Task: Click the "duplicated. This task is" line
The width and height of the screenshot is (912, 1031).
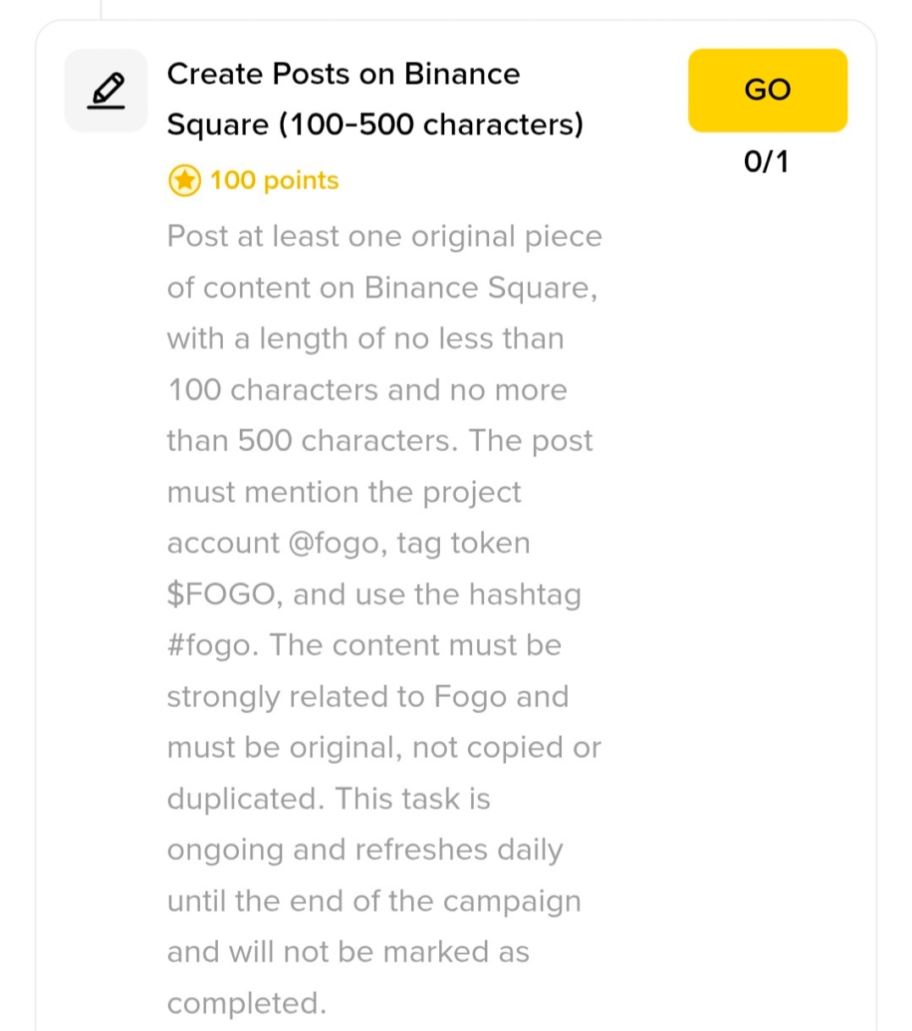Action: click(x=328, y=799)
